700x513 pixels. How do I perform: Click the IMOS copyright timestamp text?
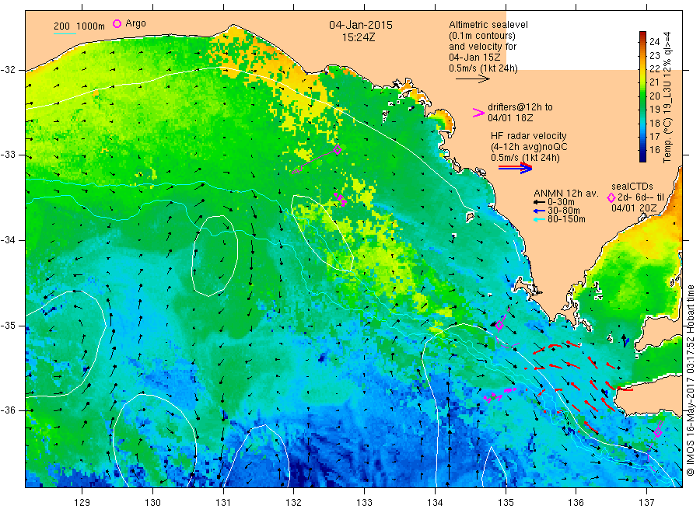(x=691, y=379)
